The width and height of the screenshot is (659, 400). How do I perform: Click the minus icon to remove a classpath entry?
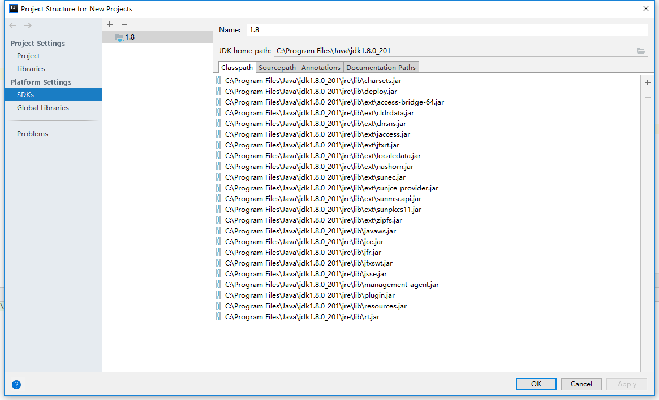tap(647, 97)
